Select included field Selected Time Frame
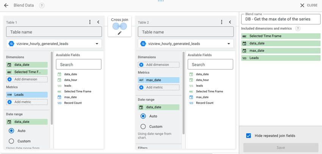This screenshot has height=154, width=322. click(281, 36)
